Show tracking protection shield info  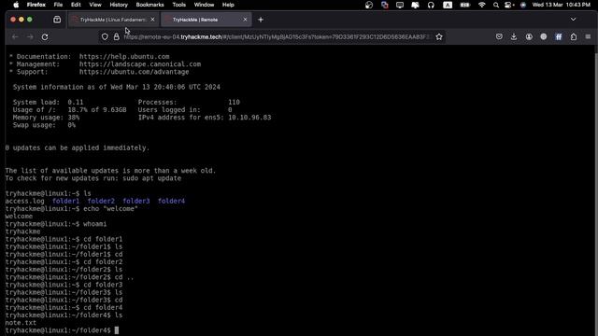[105, 37]
